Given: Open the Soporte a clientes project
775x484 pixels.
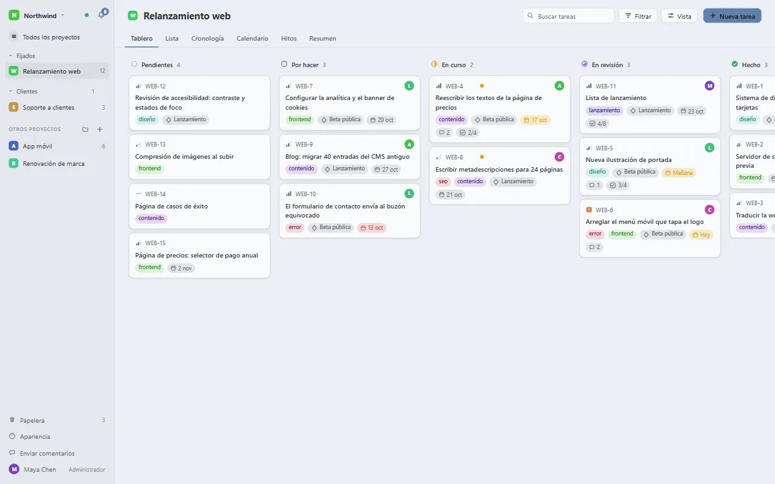Looking at the screenshot, I should (57, 107).
